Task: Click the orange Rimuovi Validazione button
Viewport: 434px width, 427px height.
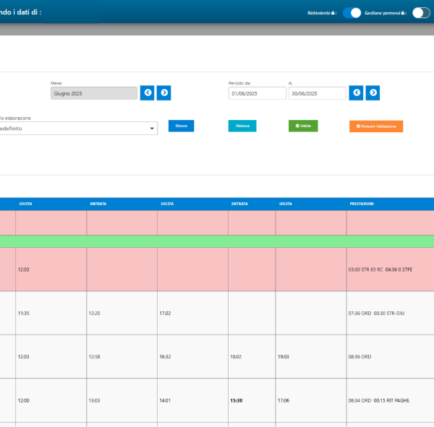Action: (376, 126)
